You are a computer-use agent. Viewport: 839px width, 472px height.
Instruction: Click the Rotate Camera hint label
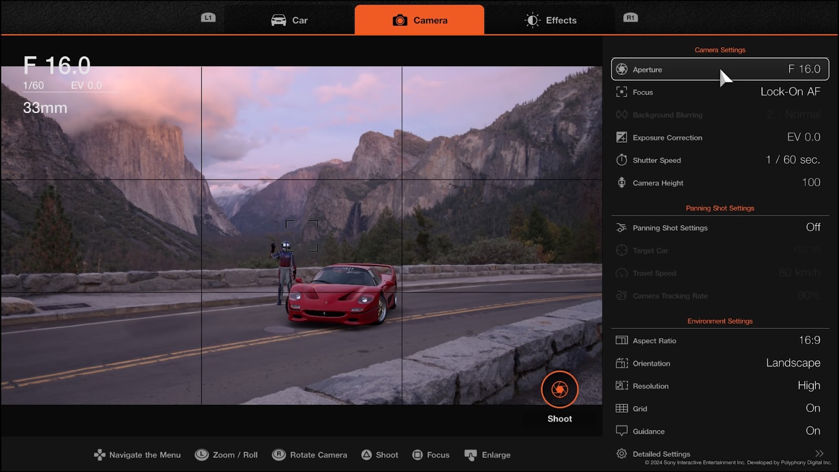[318, 455]
